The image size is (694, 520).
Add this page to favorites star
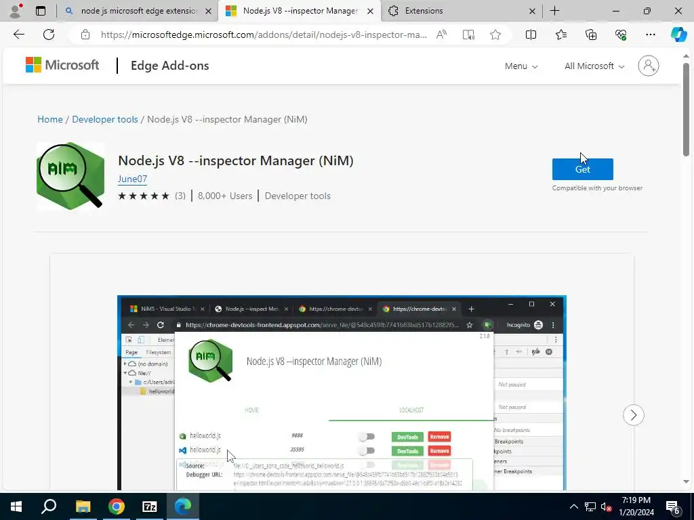[495, 35]
